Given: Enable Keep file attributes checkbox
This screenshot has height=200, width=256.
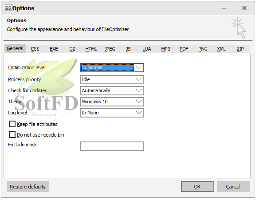Looking at the screenshot, I should tap(12, 124).
